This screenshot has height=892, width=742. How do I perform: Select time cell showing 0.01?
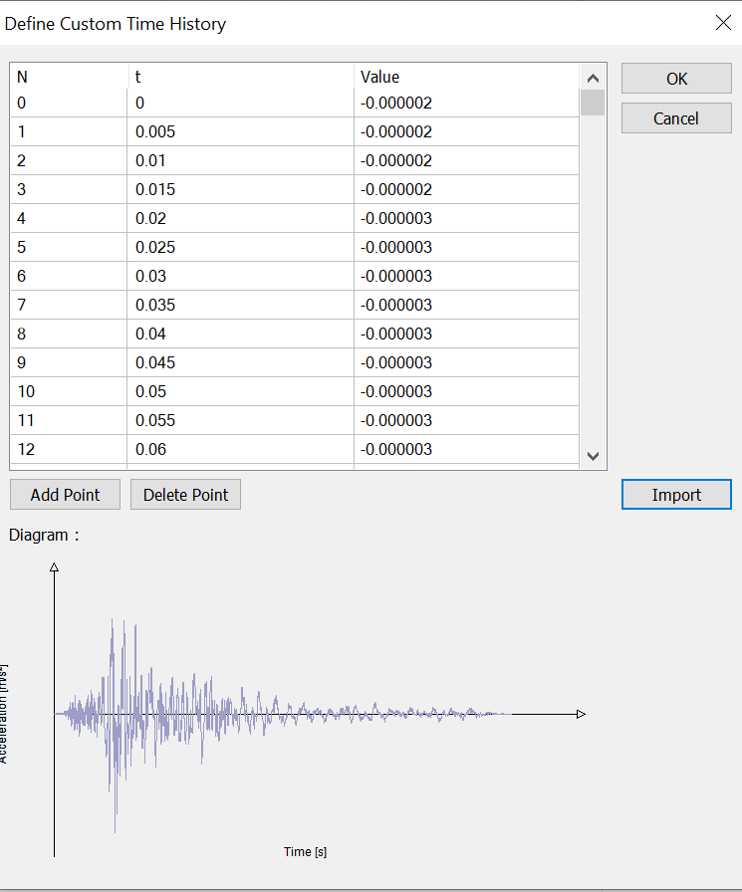[240, 160]
